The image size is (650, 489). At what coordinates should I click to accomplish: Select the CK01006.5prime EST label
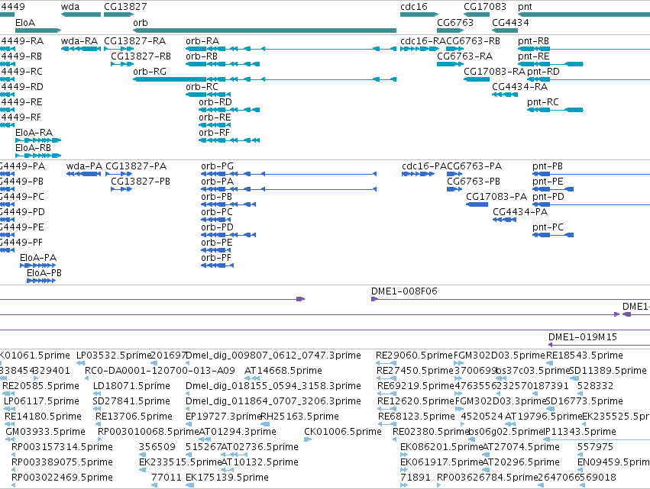(343, 432)
